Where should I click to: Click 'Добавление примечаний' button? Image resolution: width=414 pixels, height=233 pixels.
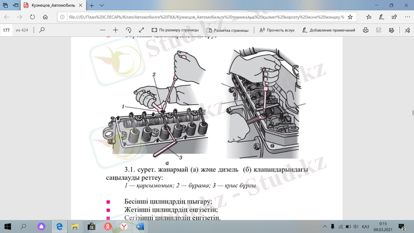pyautogui.click(x=328, y=30)
